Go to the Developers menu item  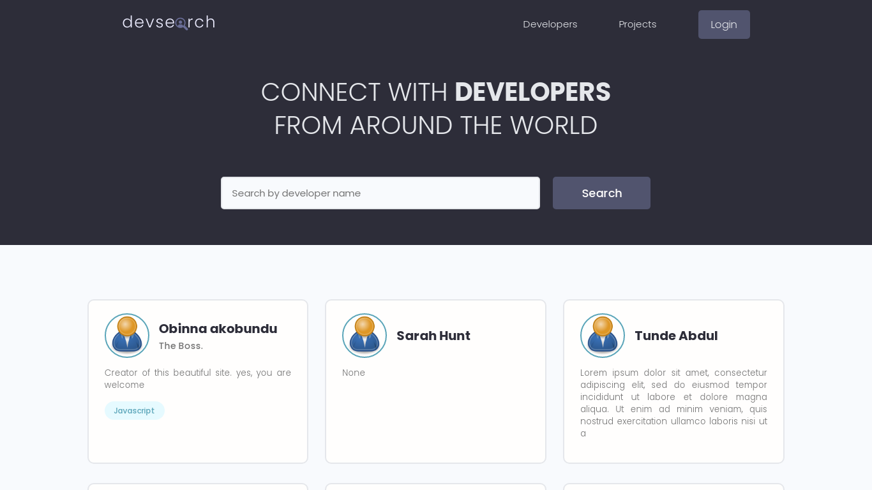coord(550,24)
